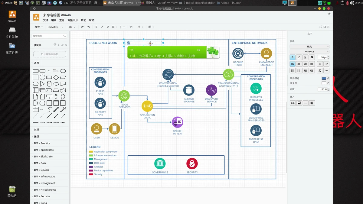Click the numbered list icon

(x=293, y=71)
